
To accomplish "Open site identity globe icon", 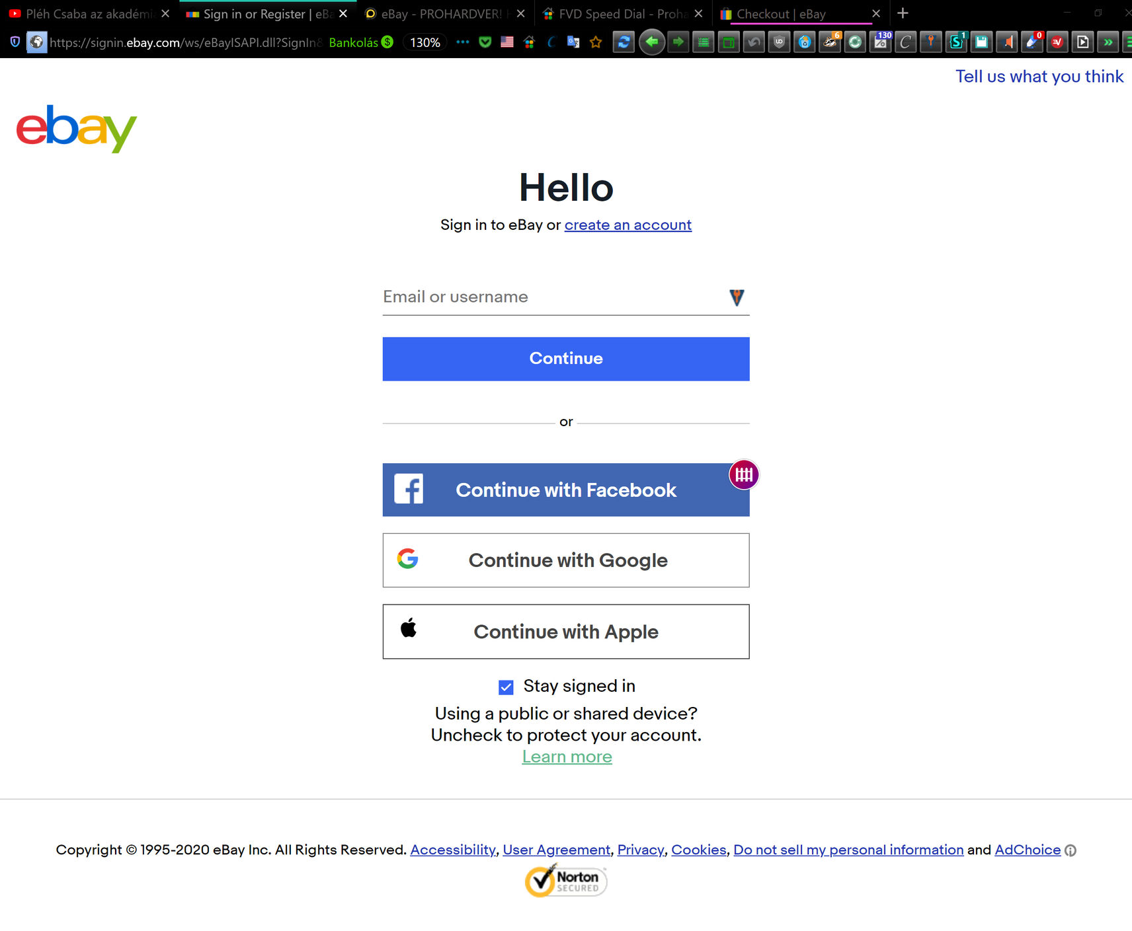I will [37, 42].
